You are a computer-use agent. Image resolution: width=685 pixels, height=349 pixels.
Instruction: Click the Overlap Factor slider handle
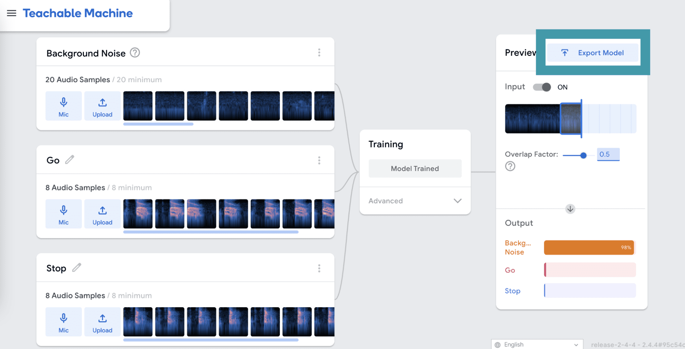pyautogui.click(x=583, y=155)
